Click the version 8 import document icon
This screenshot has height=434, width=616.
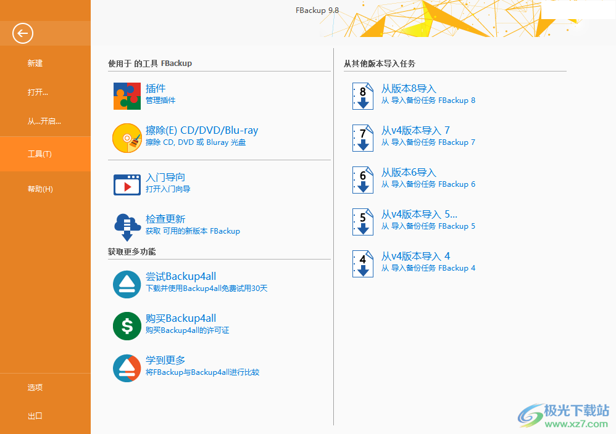pyautogui.click(x=362, y=96)
